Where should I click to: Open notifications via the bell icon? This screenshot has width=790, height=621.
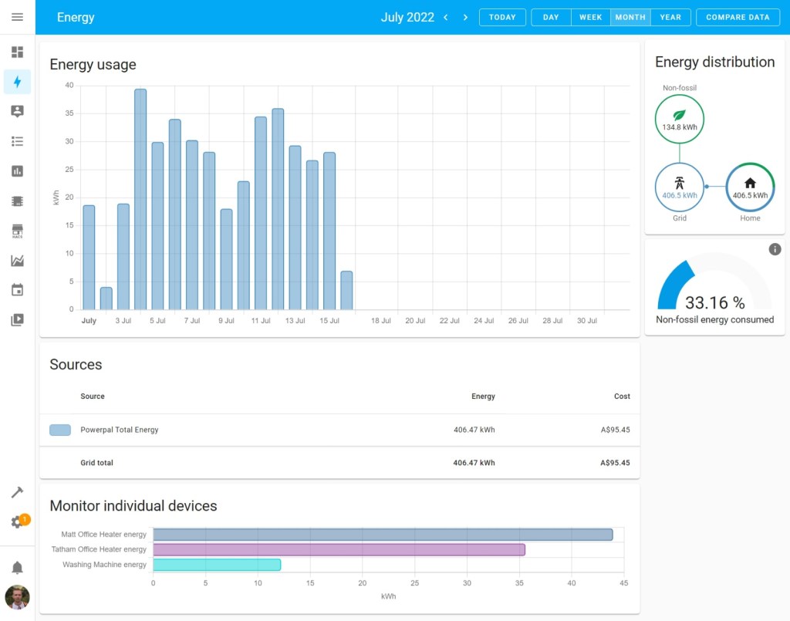17,567
